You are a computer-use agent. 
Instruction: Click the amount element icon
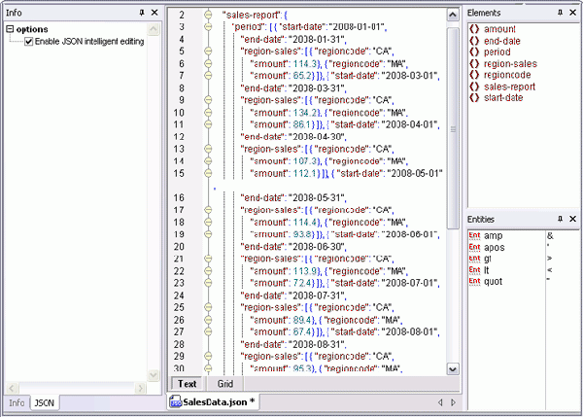click(474, 29)
